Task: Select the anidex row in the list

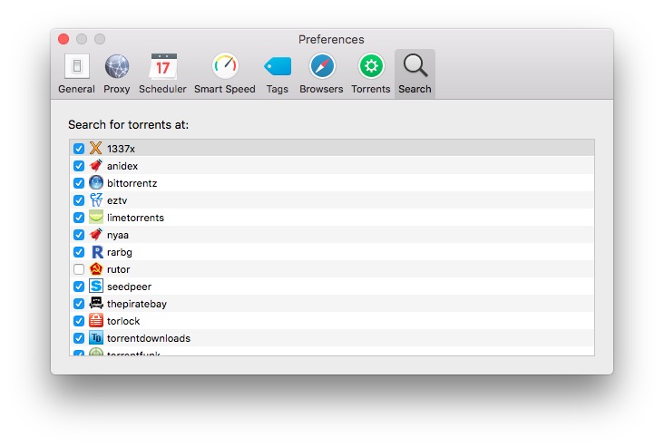Action: 122,166
